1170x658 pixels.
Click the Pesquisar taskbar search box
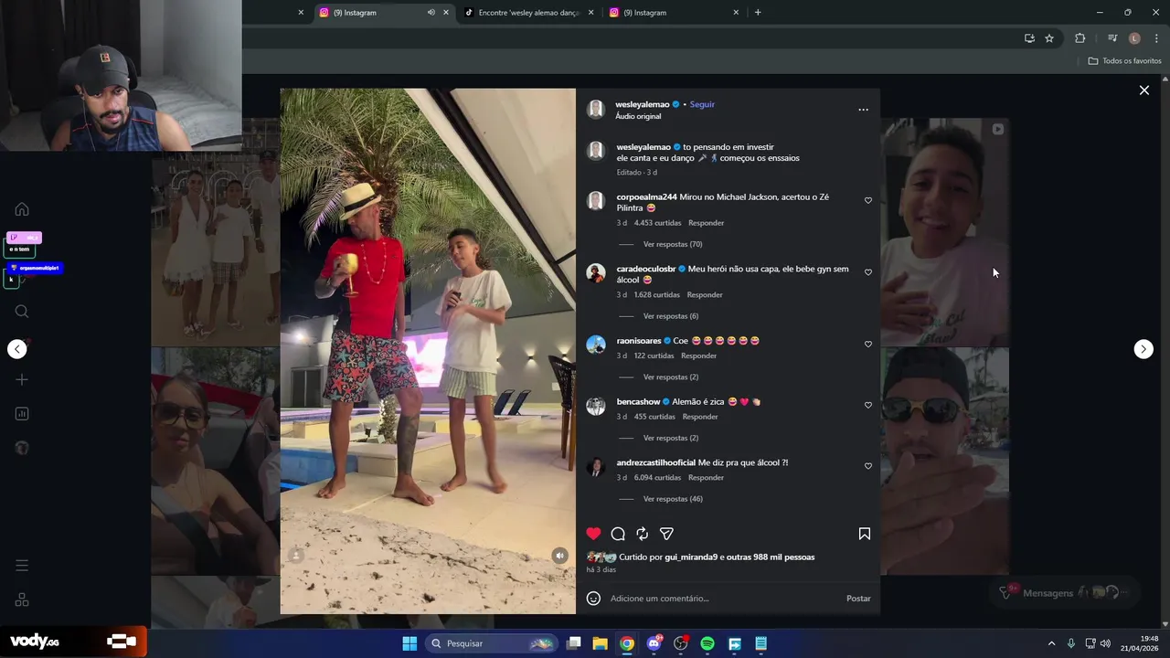click(492, 643)
